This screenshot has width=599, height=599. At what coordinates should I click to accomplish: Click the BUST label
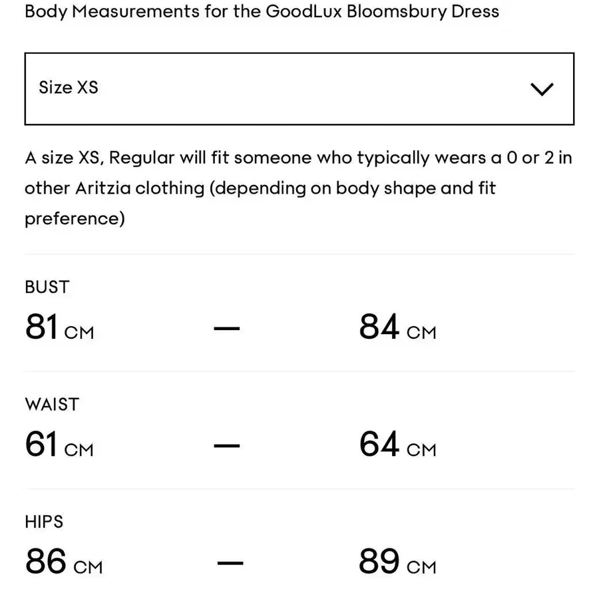47,287
